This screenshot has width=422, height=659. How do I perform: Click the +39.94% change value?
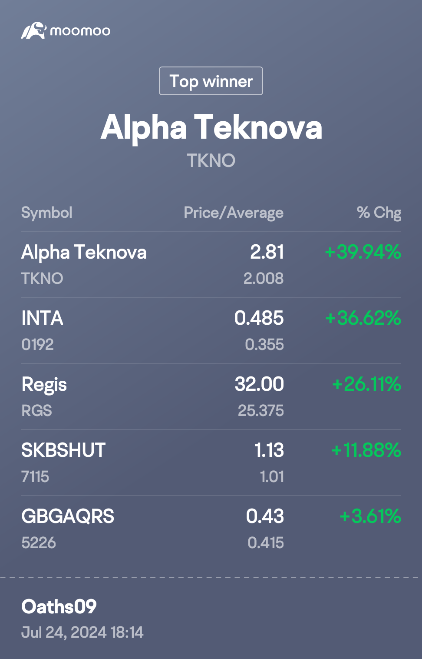363,252
